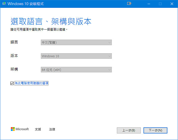Close the Windows 10 安裝程式 window

point(172,4)
